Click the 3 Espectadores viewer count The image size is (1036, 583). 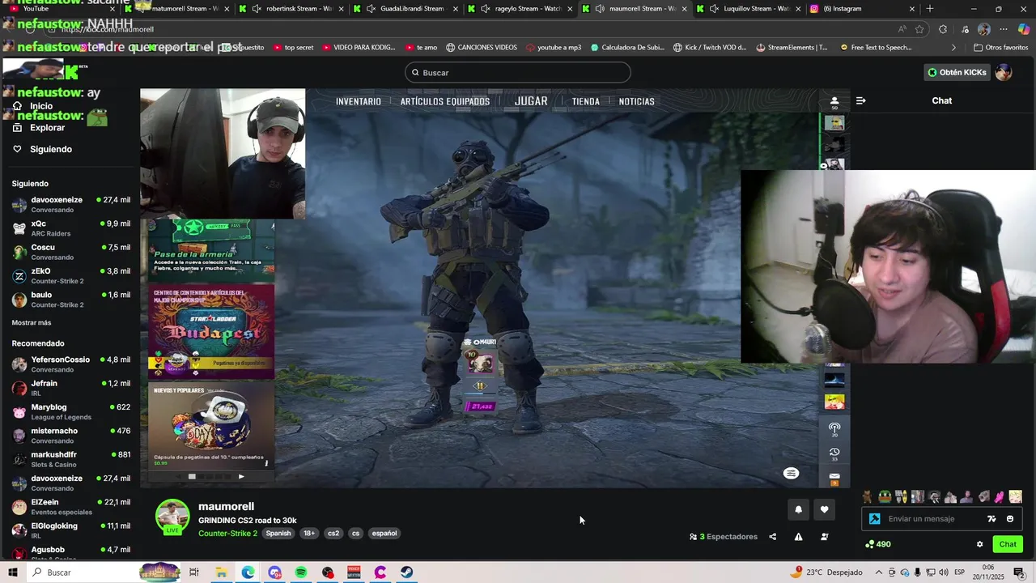click(x=724, y=537)
